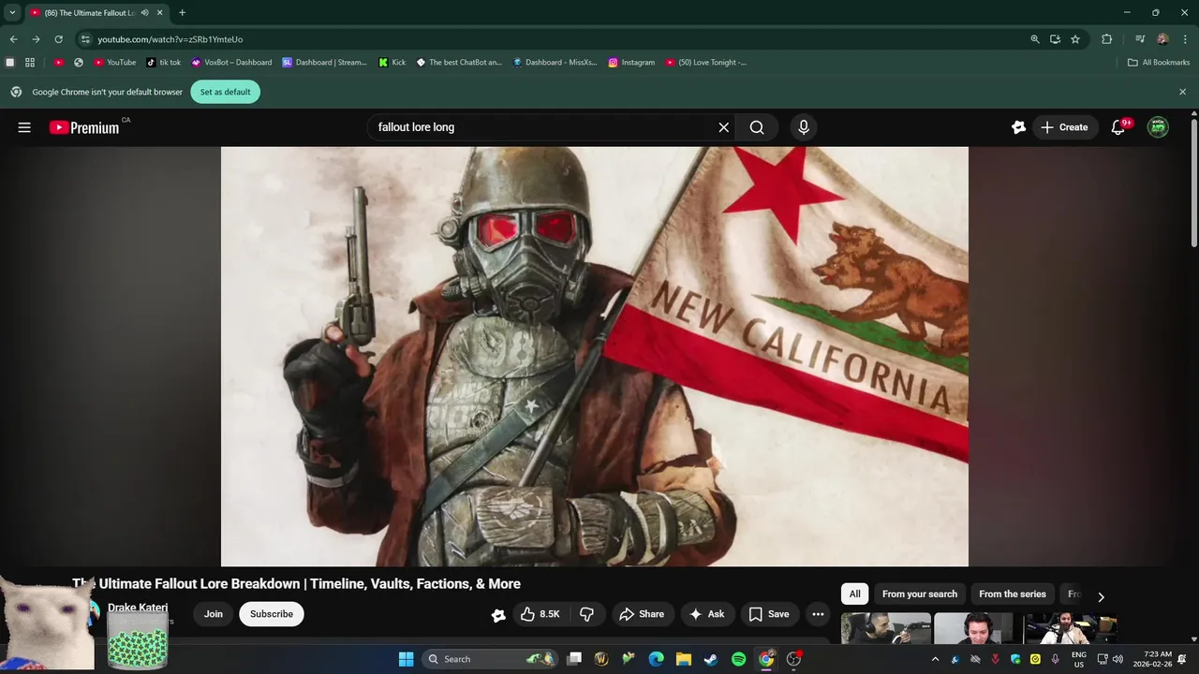Viewport: 1199px width, 674px height.
Task: Open Steam from the taskbar
Action: point(711,659)
